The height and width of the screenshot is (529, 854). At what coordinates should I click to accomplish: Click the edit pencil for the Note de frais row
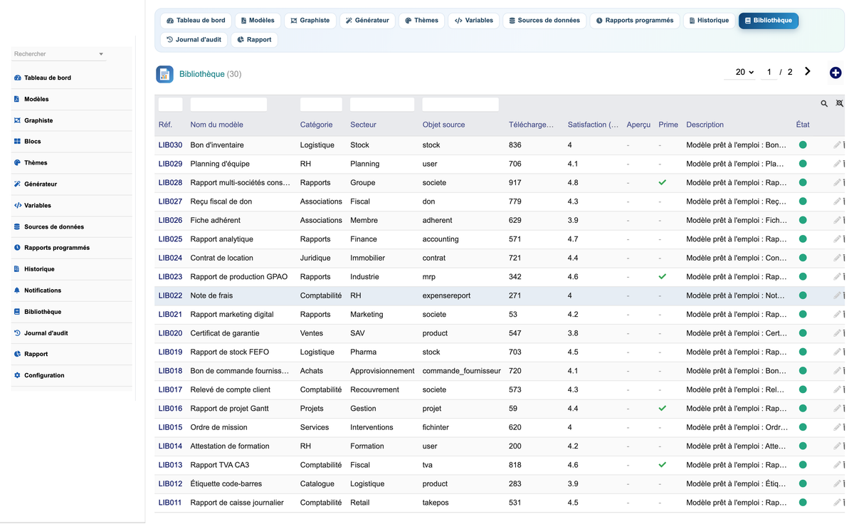click(837, 295)
